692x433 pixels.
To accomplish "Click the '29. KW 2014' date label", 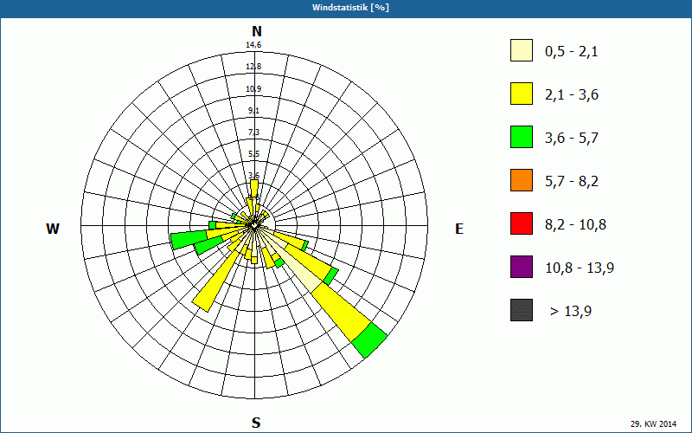I will pyautogui.click(x=653, y=423).
